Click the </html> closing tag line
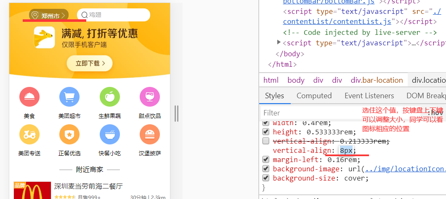 [282, 64]
